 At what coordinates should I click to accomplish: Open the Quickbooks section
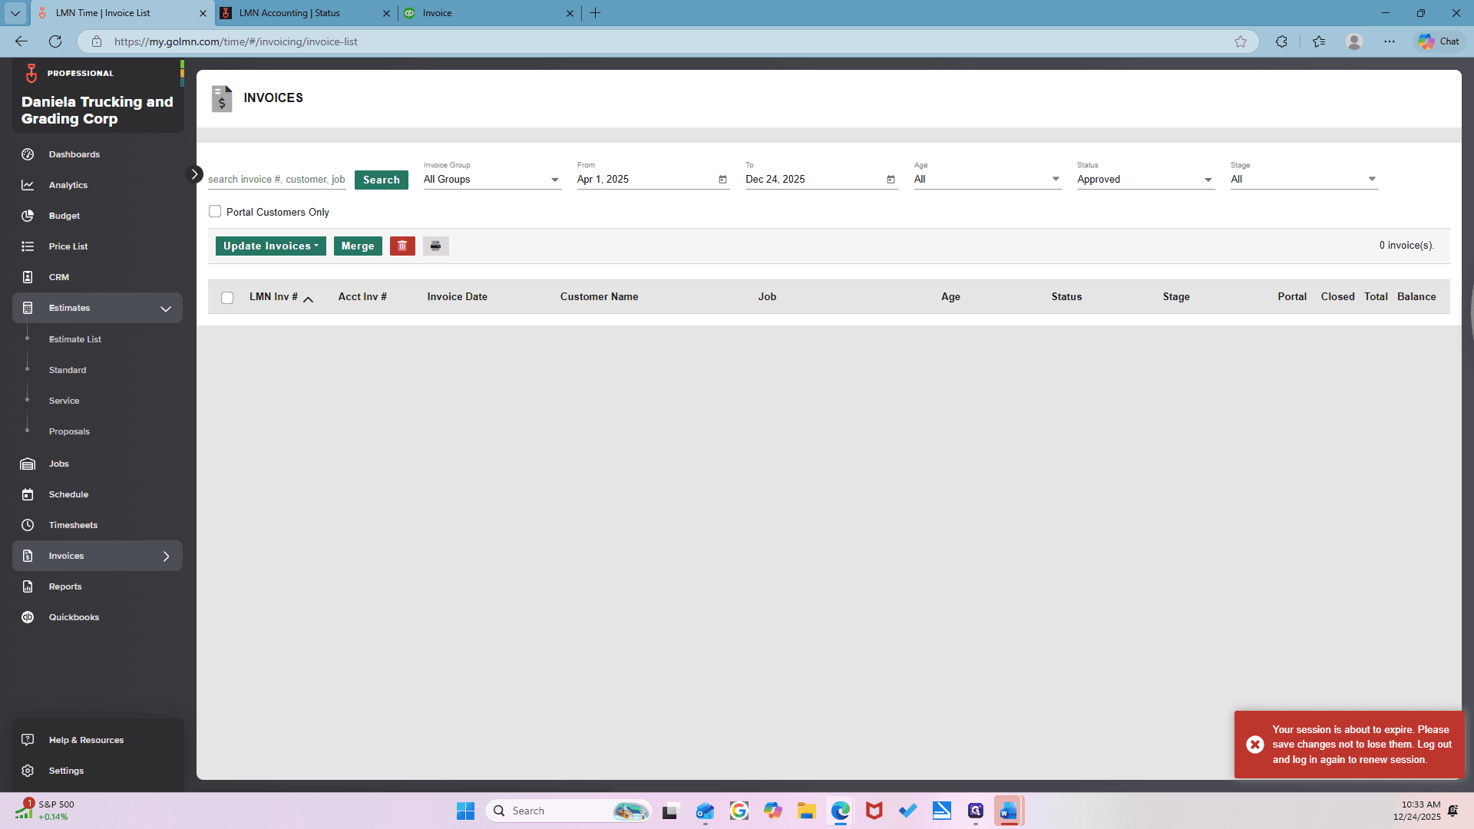pos(74,617)
